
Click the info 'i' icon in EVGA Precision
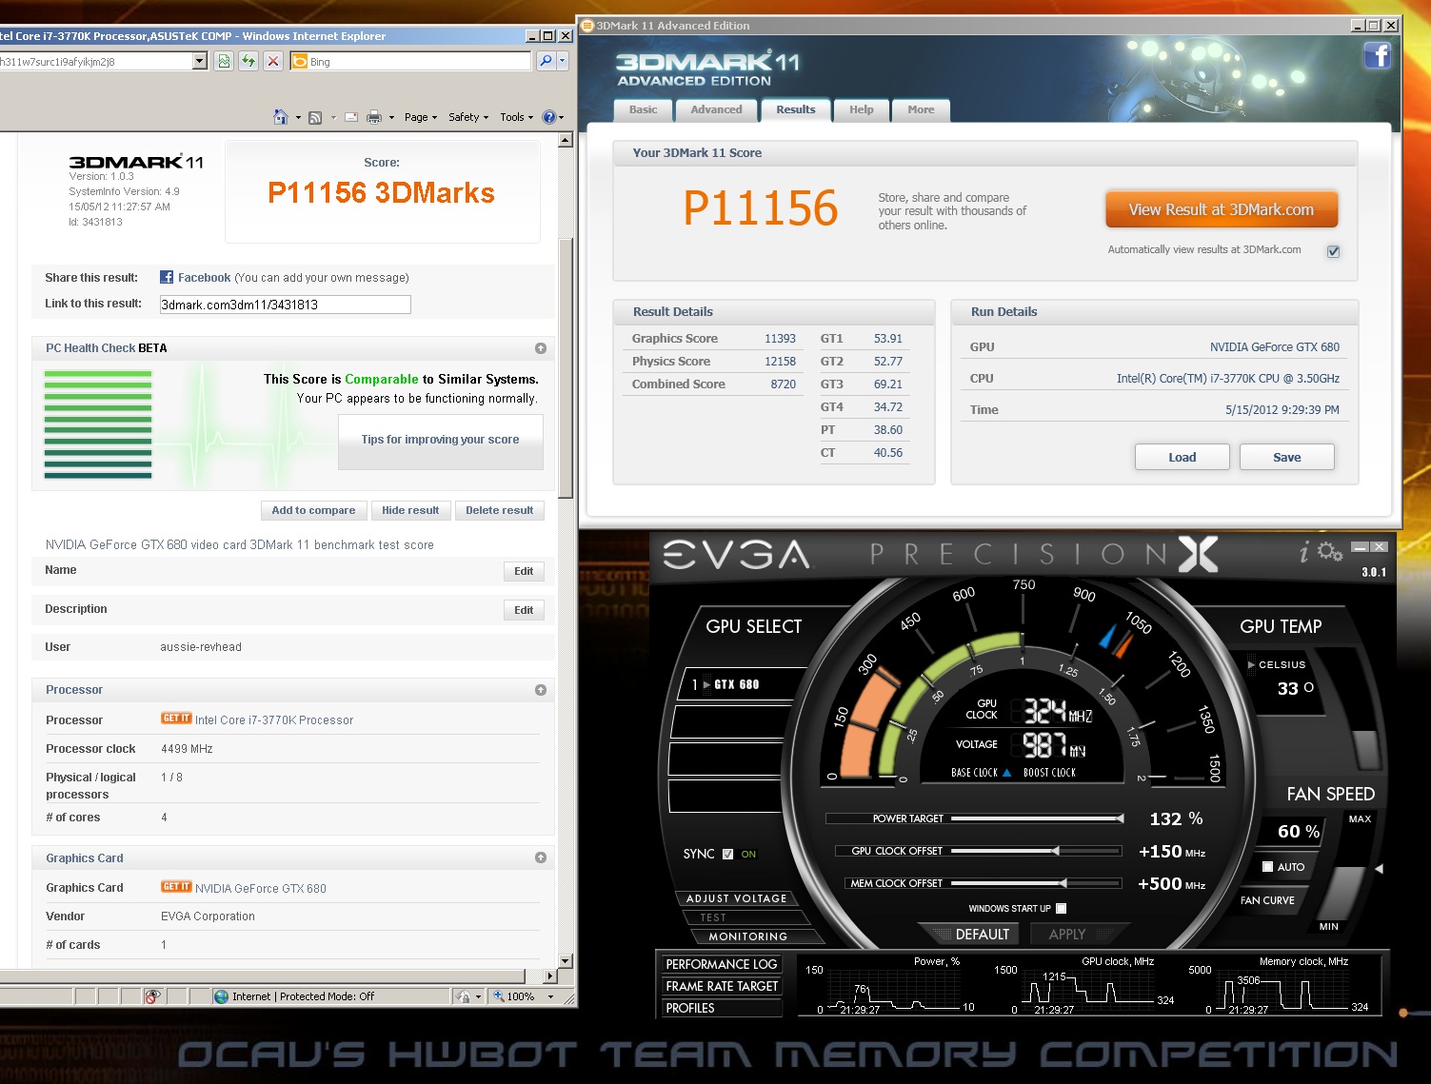pos(1304,552)
